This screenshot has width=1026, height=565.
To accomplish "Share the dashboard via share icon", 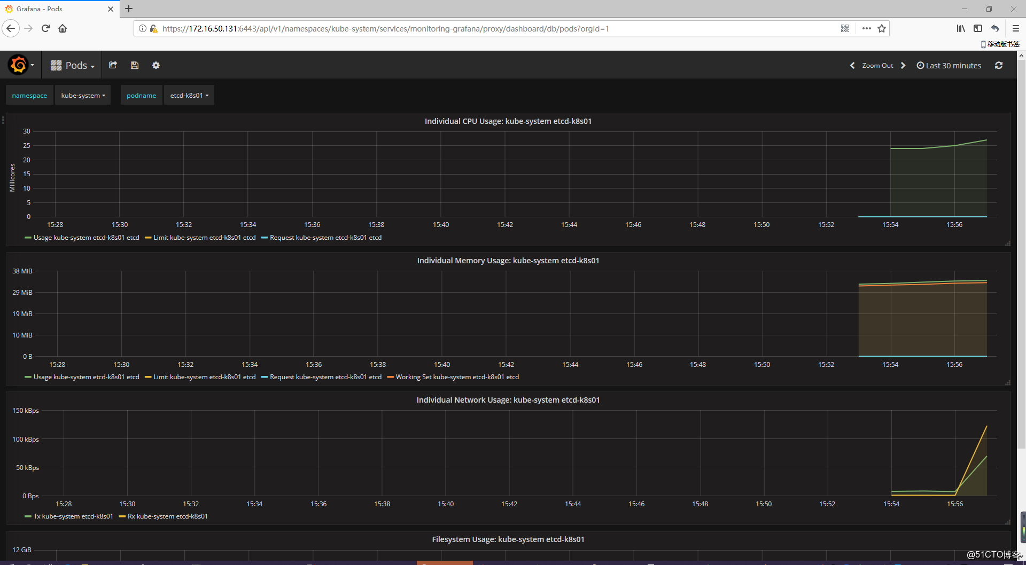I will coord(113,65).
